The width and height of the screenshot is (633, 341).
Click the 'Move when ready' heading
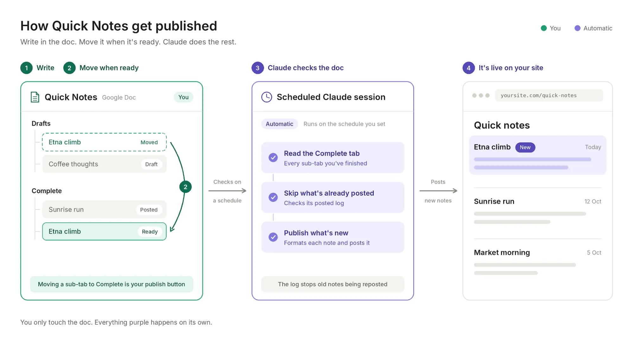tap(109, 68)
